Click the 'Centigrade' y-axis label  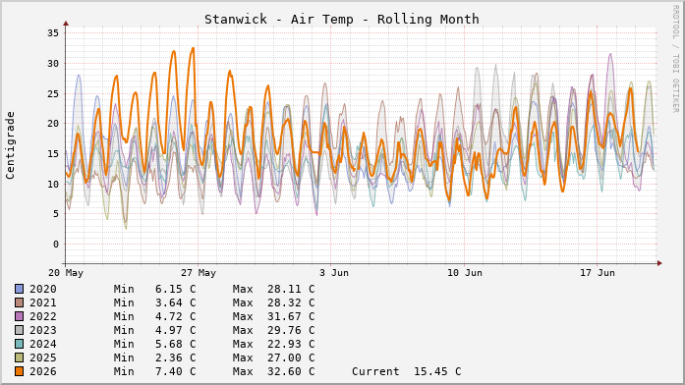10,145
